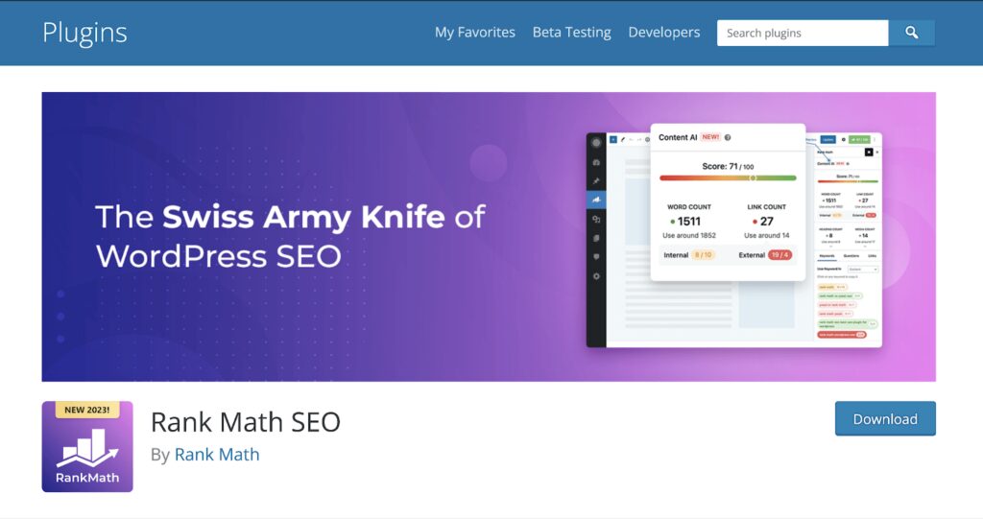Click the Rank Math SEO title

coord(245,422)
